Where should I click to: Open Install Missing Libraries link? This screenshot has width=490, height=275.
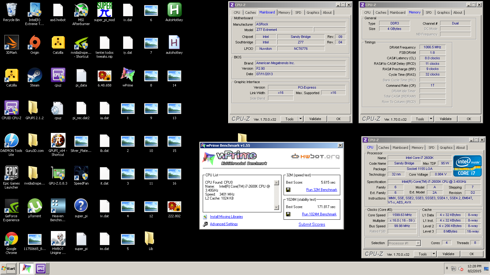[226, 217]
